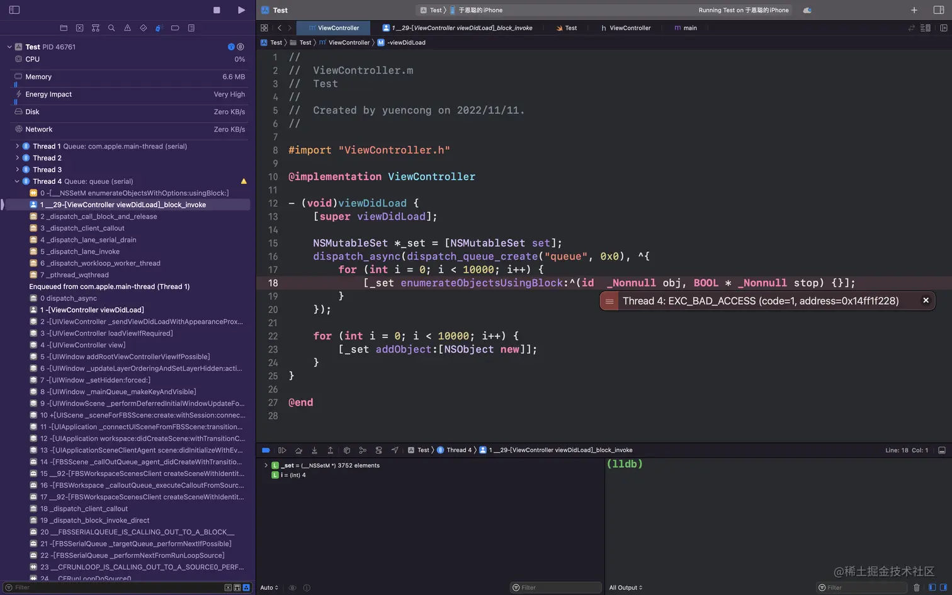Switch to the main tab
The width and height of the screenshot is (952, 595).
(686, 28)
